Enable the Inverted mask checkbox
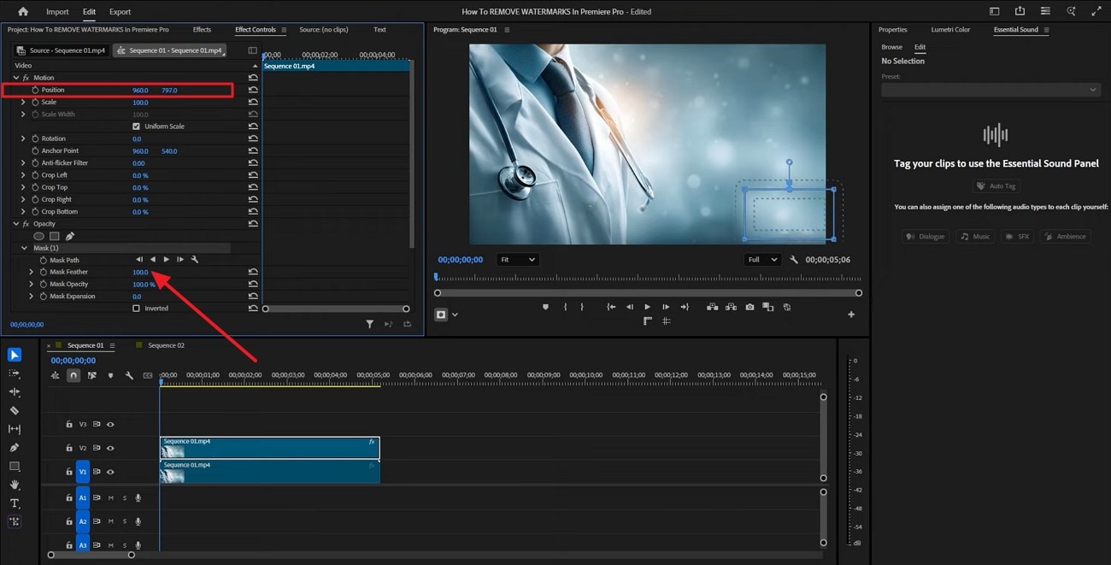Screen dimensions: 1111x565 click(x=136, y=309)
